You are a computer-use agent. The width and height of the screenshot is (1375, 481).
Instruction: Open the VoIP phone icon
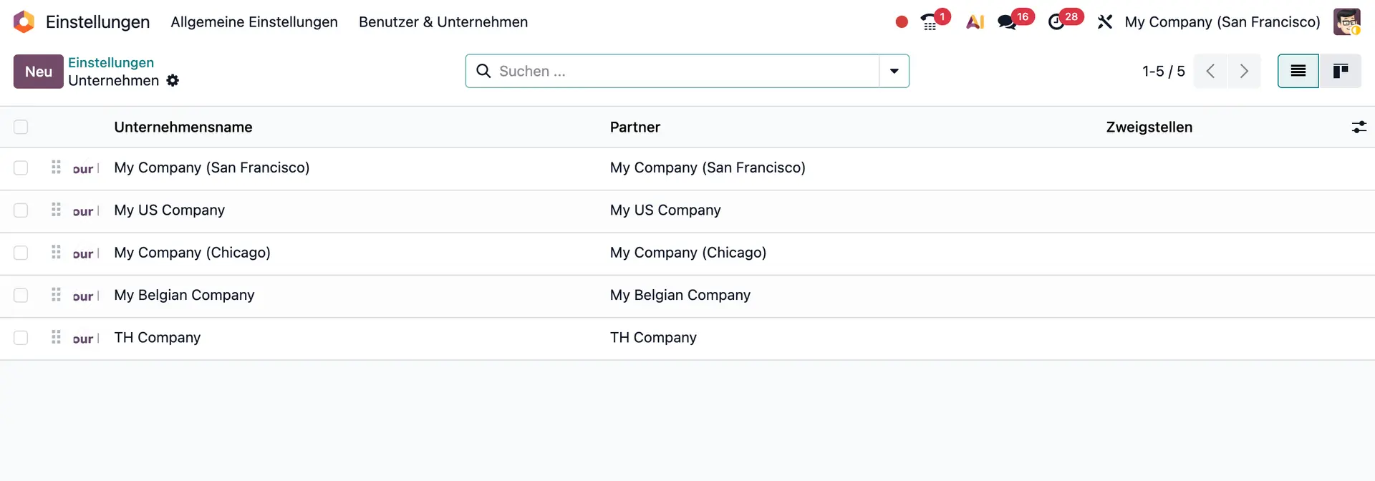click(x=930, y=22)
